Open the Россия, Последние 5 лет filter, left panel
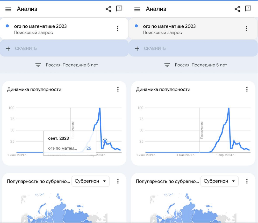 click(67, 65)
